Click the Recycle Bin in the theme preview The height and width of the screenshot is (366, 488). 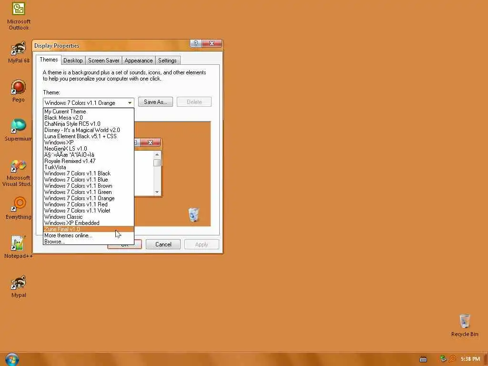[x=193, y=215]
